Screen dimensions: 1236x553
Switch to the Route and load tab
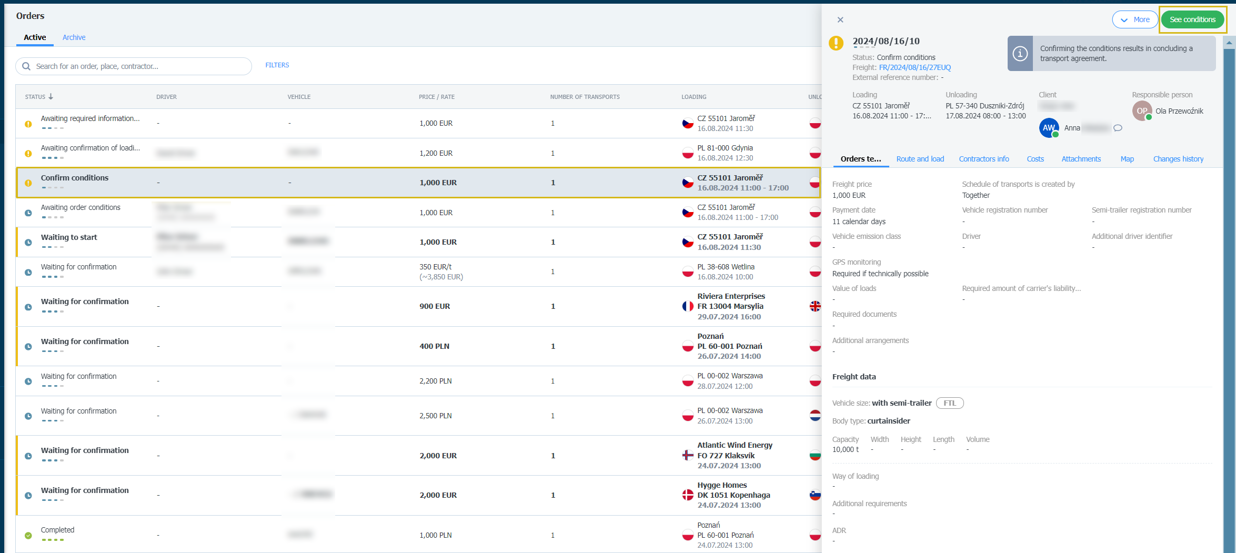click(920, 159)
